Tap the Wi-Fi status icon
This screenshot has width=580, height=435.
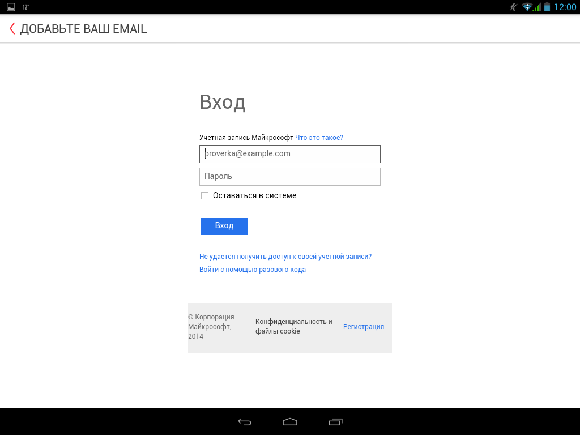tap(527, 7)
